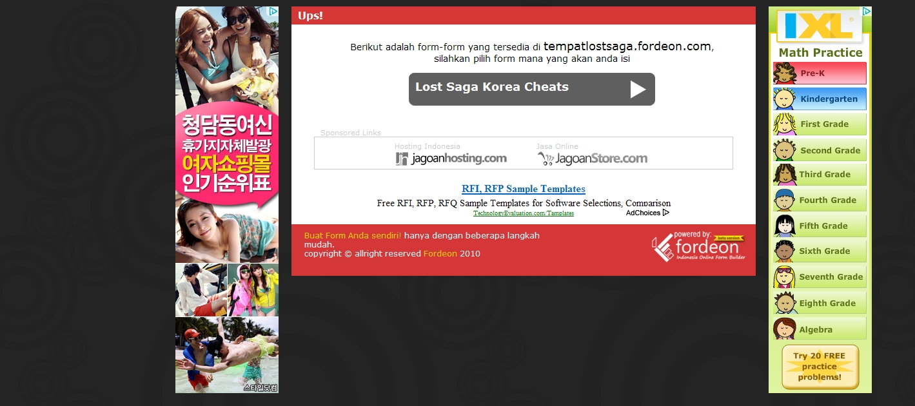Viewport: 915px width, 406px height.
Task: Click the play arrow on Lost Saga Korea Cheats
Action: pos(638,89)
